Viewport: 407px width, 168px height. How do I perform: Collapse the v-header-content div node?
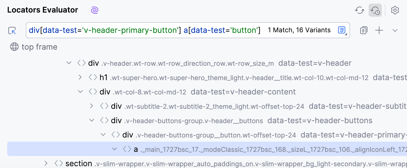pyautogui.click(x=80, y=92)
